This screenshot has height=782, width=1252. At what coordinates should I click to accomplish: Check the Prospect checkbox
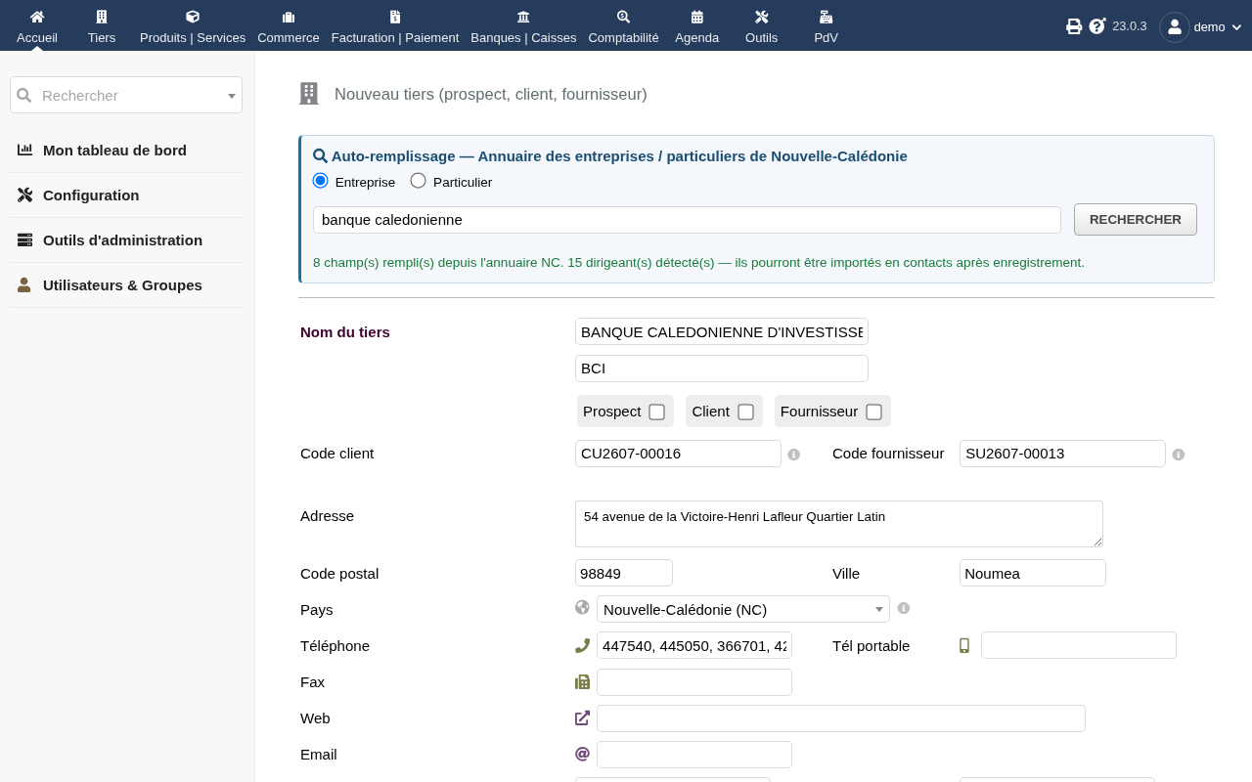657,412
